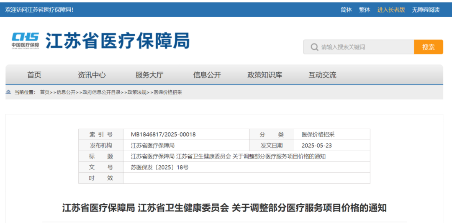The width and height of the screenshot is (452, 223).
Task: Click the 发文日期 label cell
Action: [272, 146]
